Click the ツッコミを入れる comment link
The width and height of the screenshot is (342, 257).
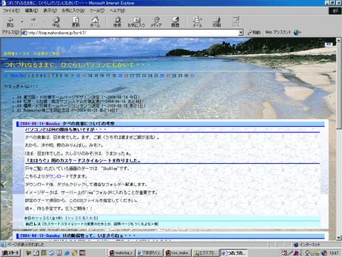click(82, 218)
